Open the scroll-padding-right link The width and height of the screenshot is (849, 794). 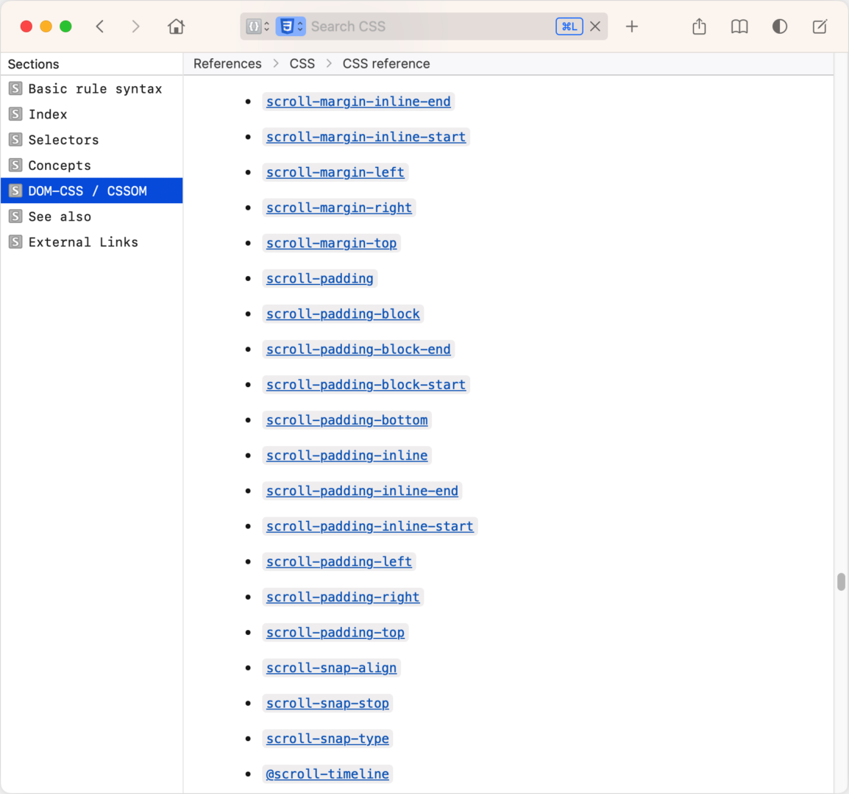[x=343, y=597]
